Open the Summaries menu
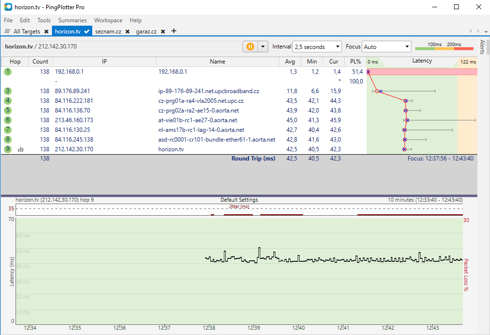The image size is (490, 335). [x=72, y=20]
